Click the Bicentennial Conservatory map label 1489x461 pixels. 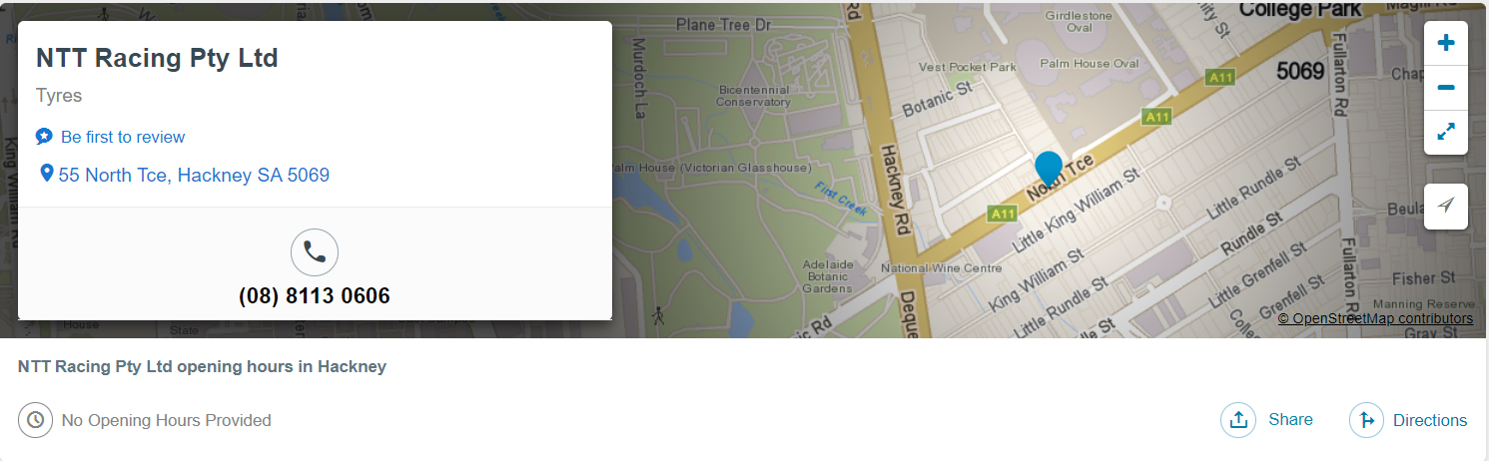754,96
